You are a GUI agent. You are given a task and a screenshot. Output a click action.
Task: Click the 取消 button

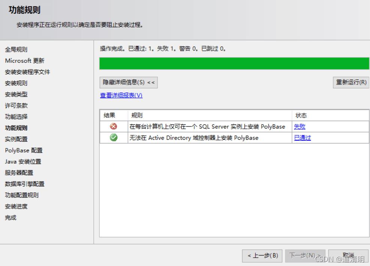click(343, 256)
